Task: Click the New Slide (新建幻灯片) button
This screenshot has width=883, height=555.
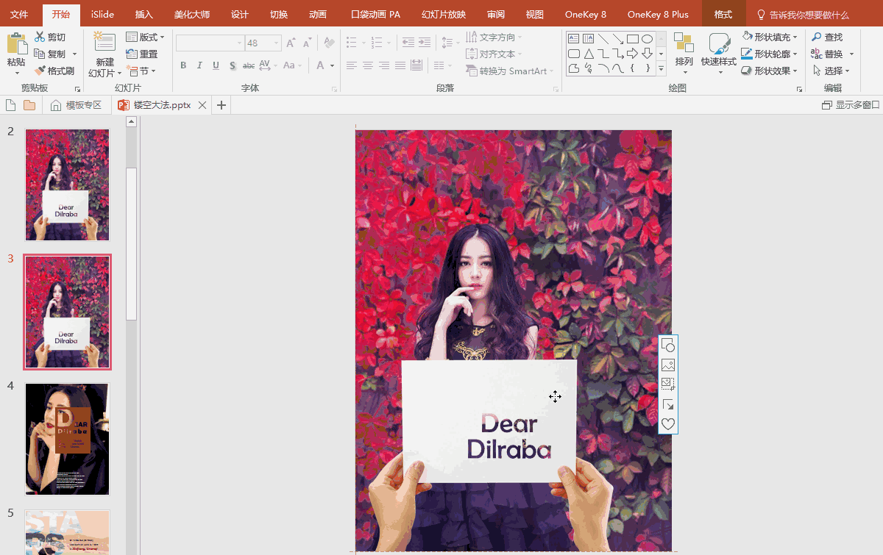Action: tap(104, 43)
